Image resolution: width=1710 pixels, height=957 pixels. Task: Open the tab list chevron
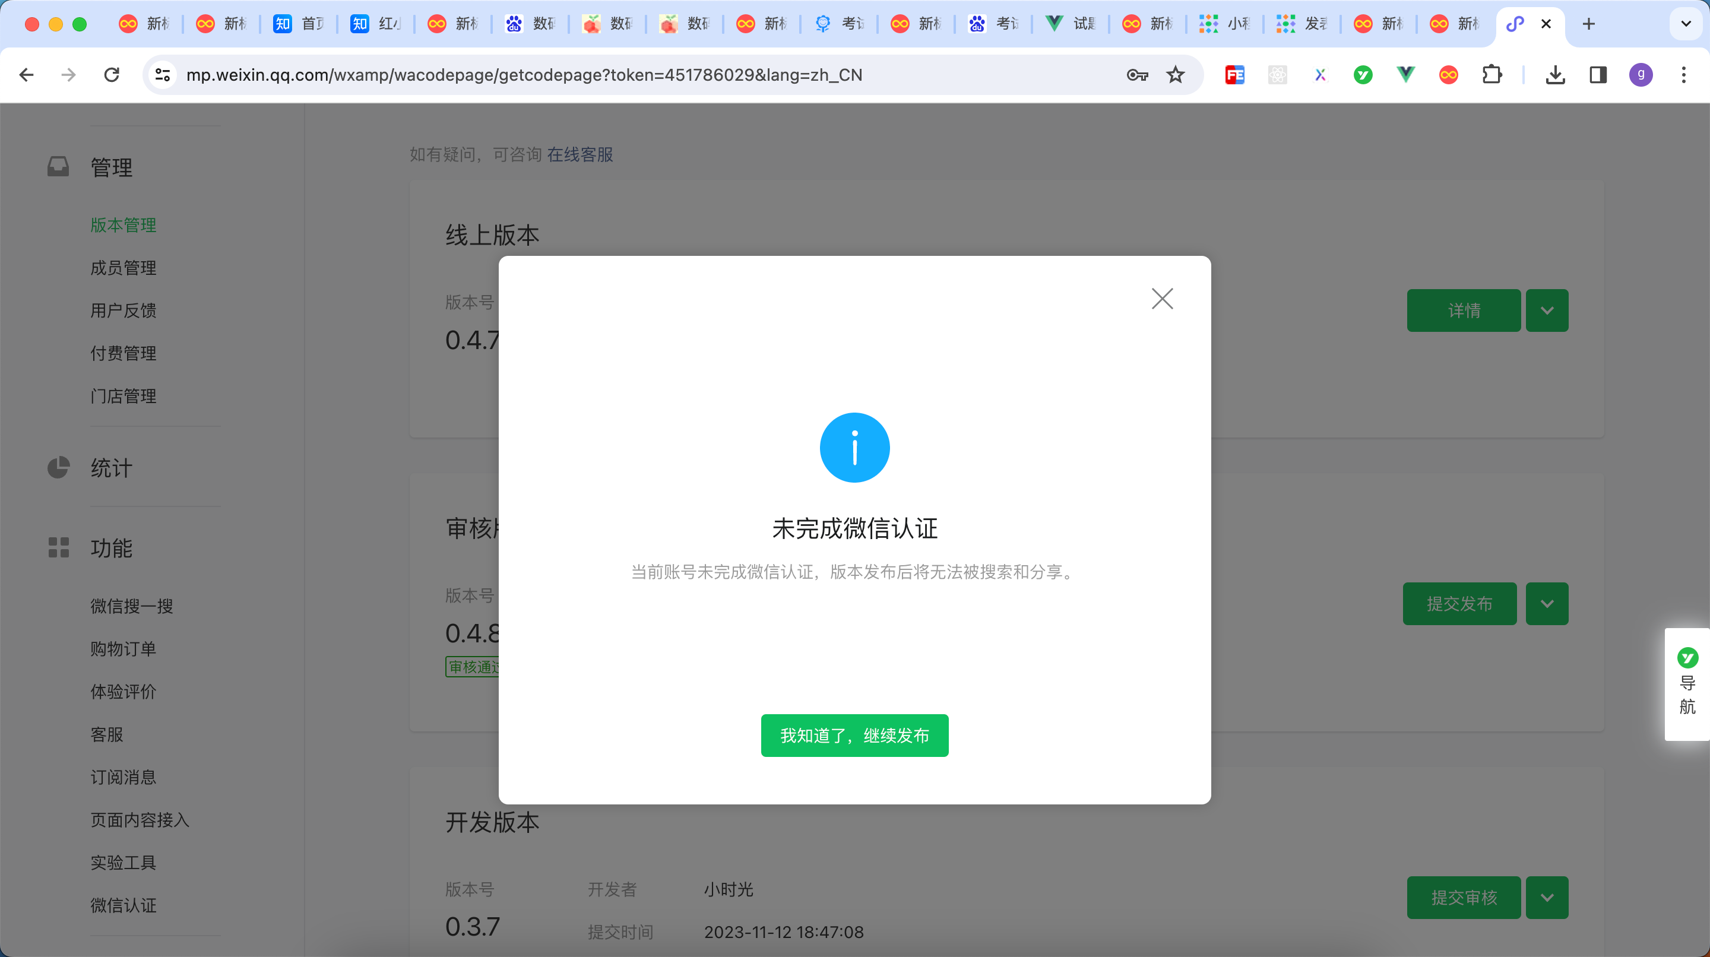coord(1686,24)
